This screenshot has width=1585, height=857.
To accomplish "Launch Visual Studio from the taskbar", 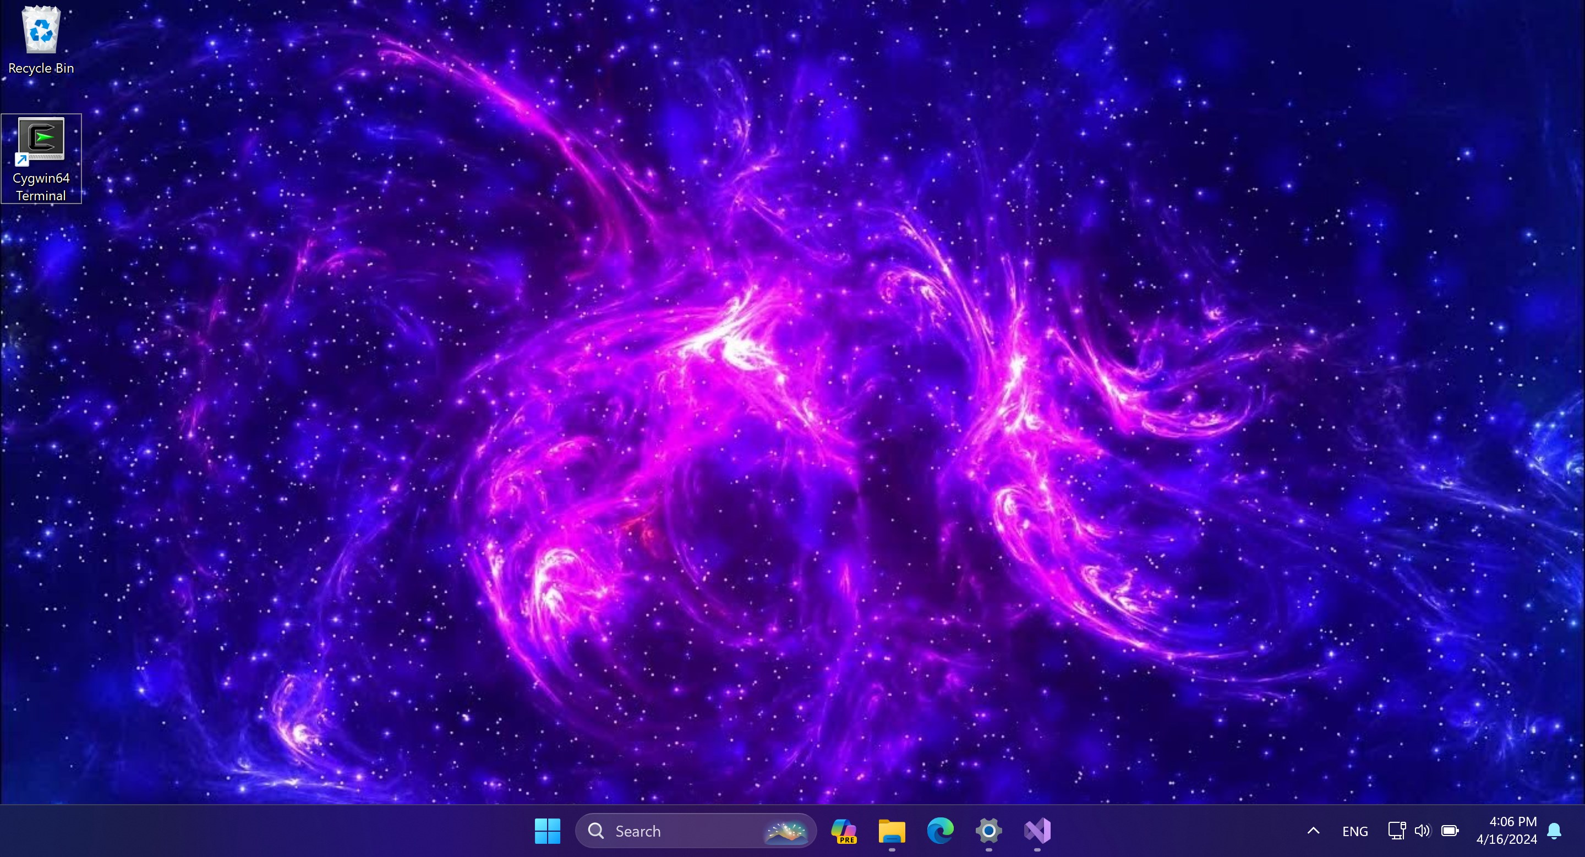I will tap(1037, 831).
